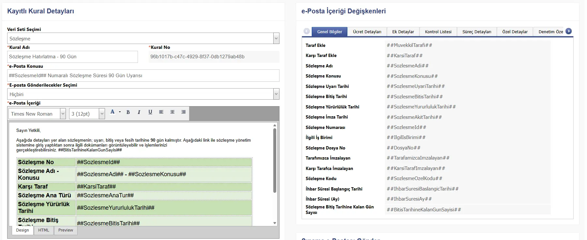Toggle underline formatting in email editor

click(150, 112)
